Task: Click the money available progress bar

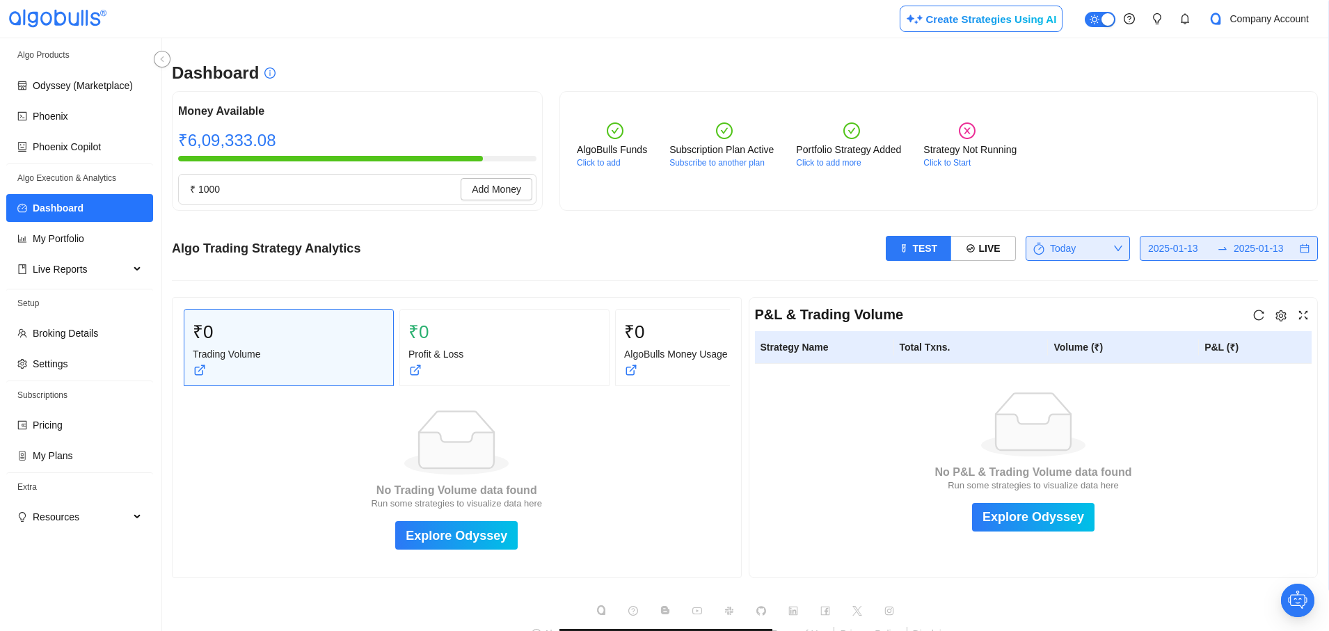Action: pyautogui.click(x=357, y=159)
